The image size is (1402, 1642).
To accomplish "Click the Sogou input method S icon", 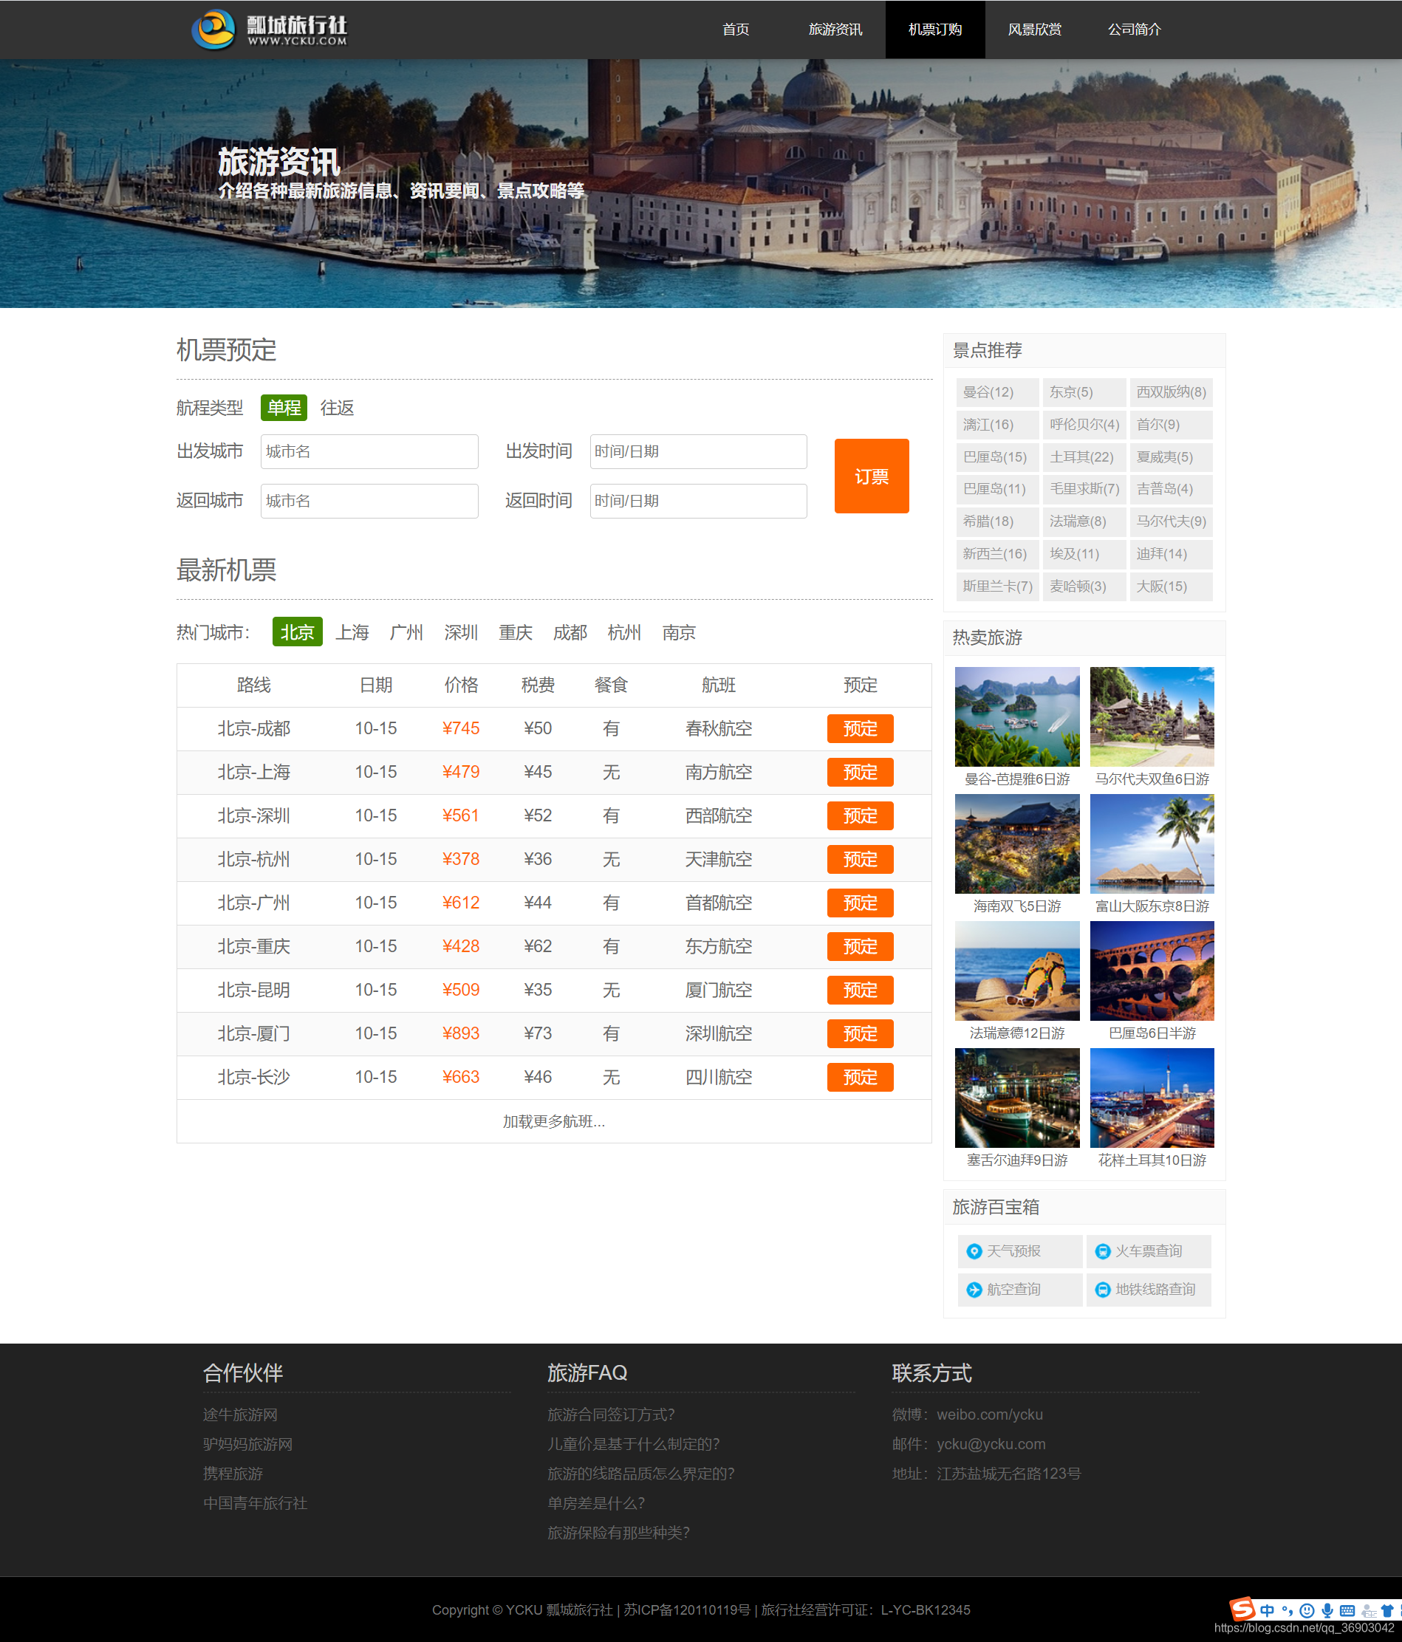I will 1242,1609.
